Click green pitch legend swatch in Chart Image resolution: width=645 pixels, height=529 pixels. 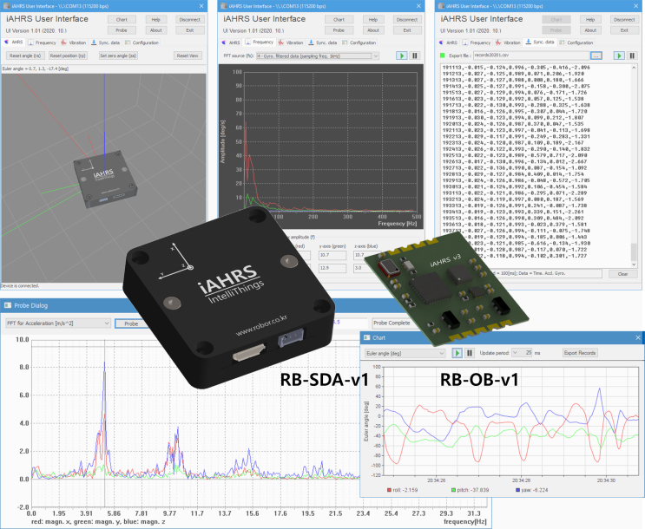pyautogui.click(x=454, y=490)
